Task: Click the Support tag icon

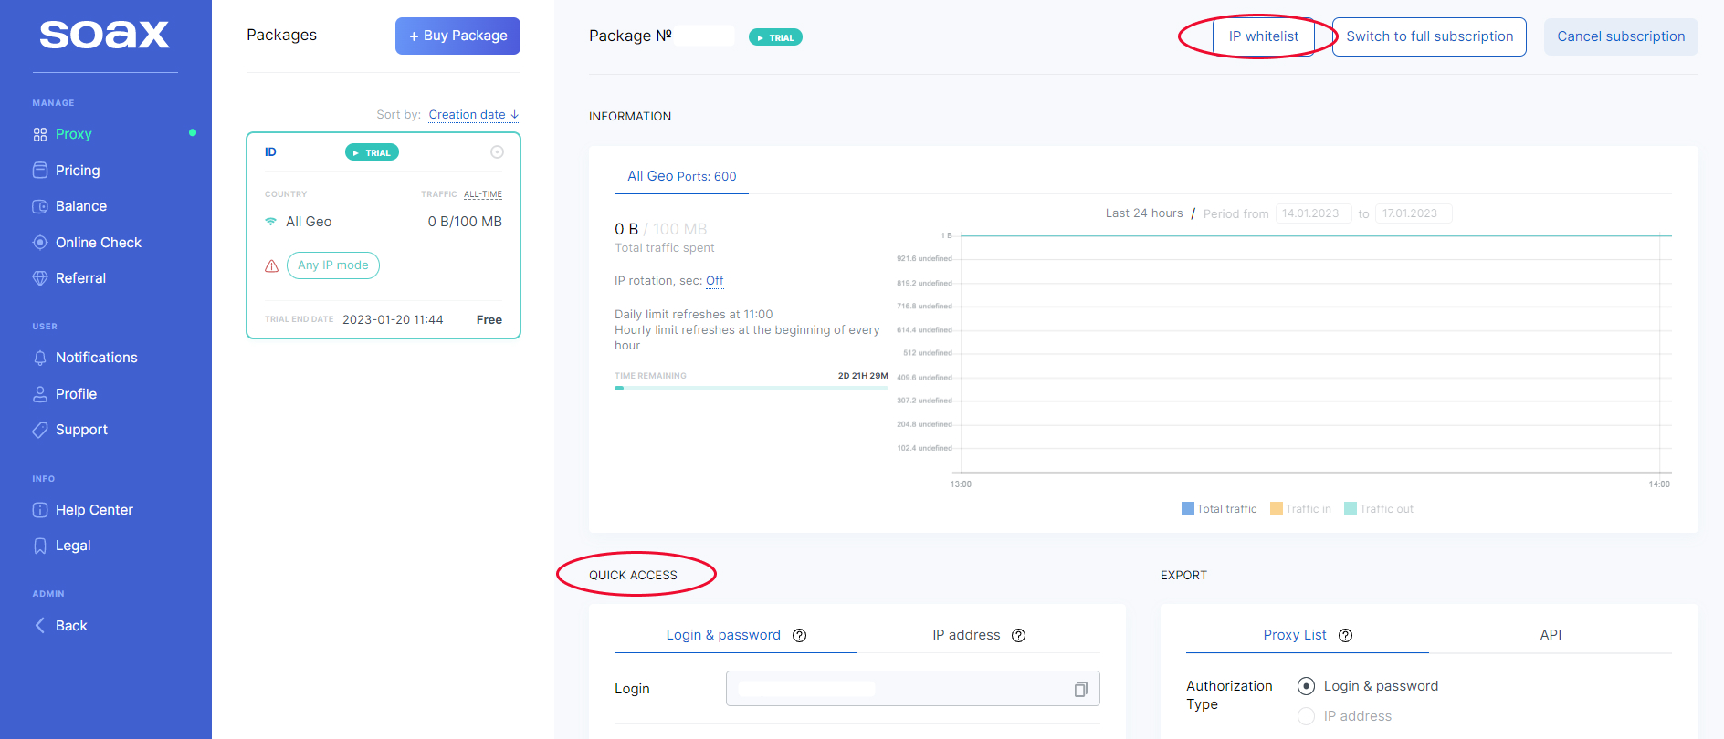Action: tap(40, 430)
